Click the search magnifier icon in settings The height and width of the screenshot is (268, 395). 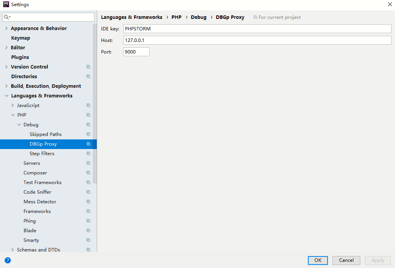click(7, 17)
